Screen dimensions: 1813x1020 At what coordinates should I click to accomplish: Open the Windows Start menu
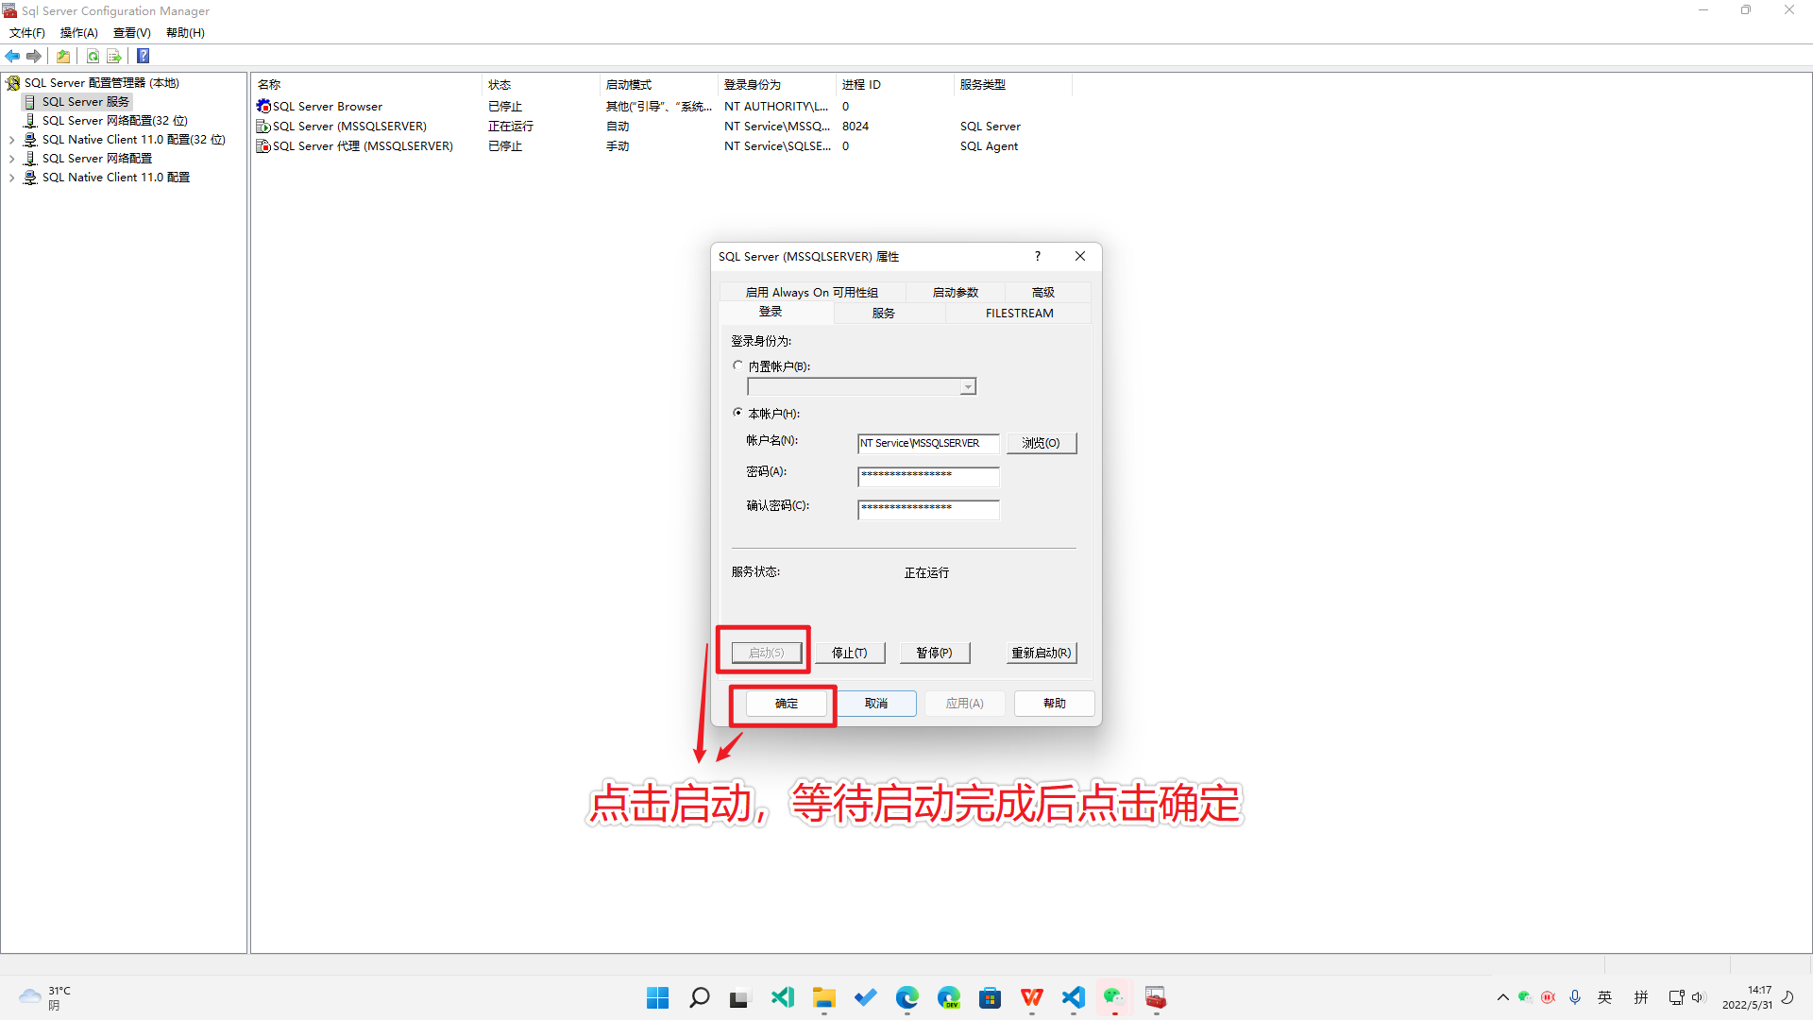tap(658, 998)
